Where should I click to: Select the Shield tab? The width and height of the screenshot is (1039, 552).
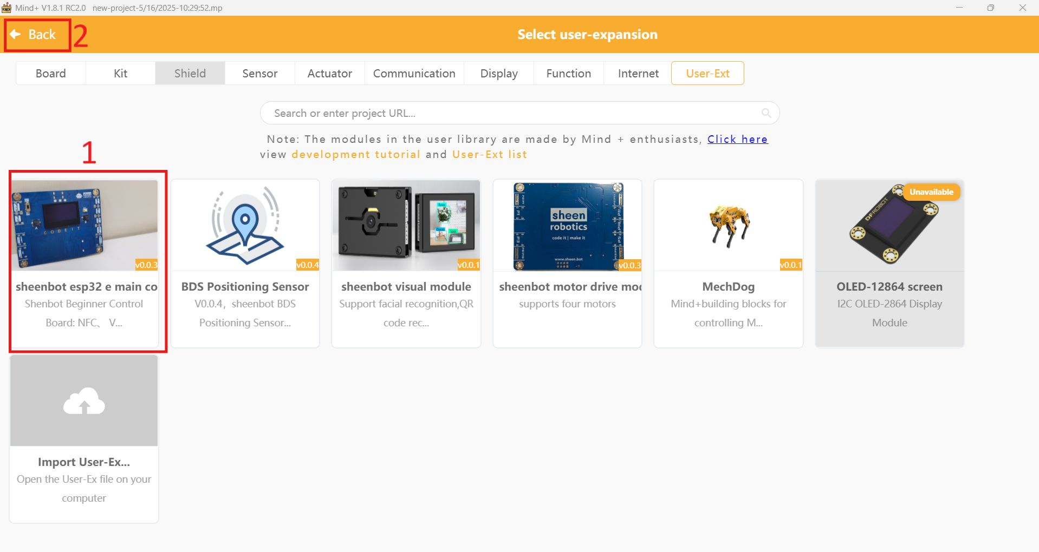click(190, 73)
